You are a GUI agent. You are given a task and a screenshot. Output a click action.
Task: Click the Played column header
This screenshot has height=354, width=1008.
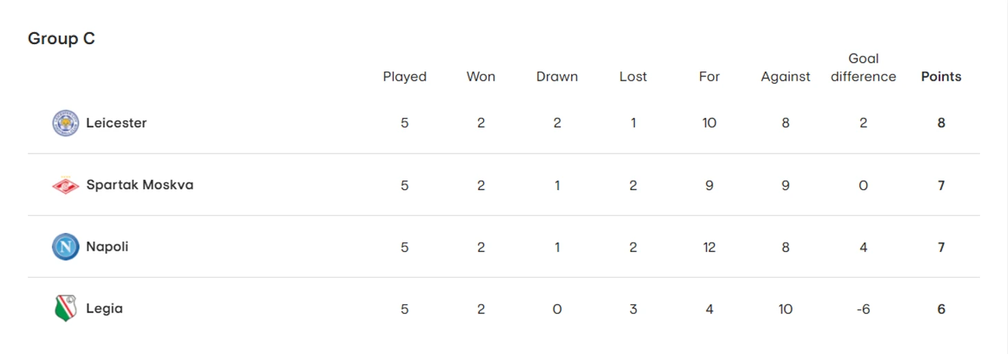[405, 76]
